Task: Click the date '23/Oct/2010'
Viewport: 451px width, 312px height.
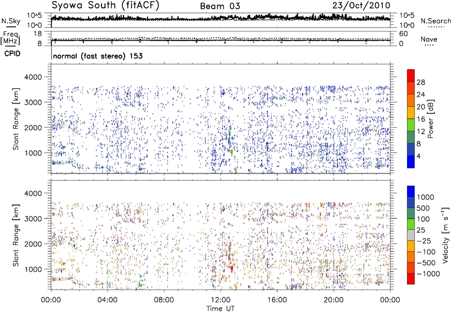Action: coord(361,6)
